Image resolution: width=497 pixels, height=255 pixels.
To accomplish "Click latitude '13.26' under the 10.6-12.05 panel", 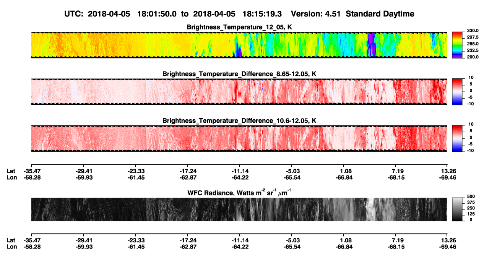I will pos(447,171).
